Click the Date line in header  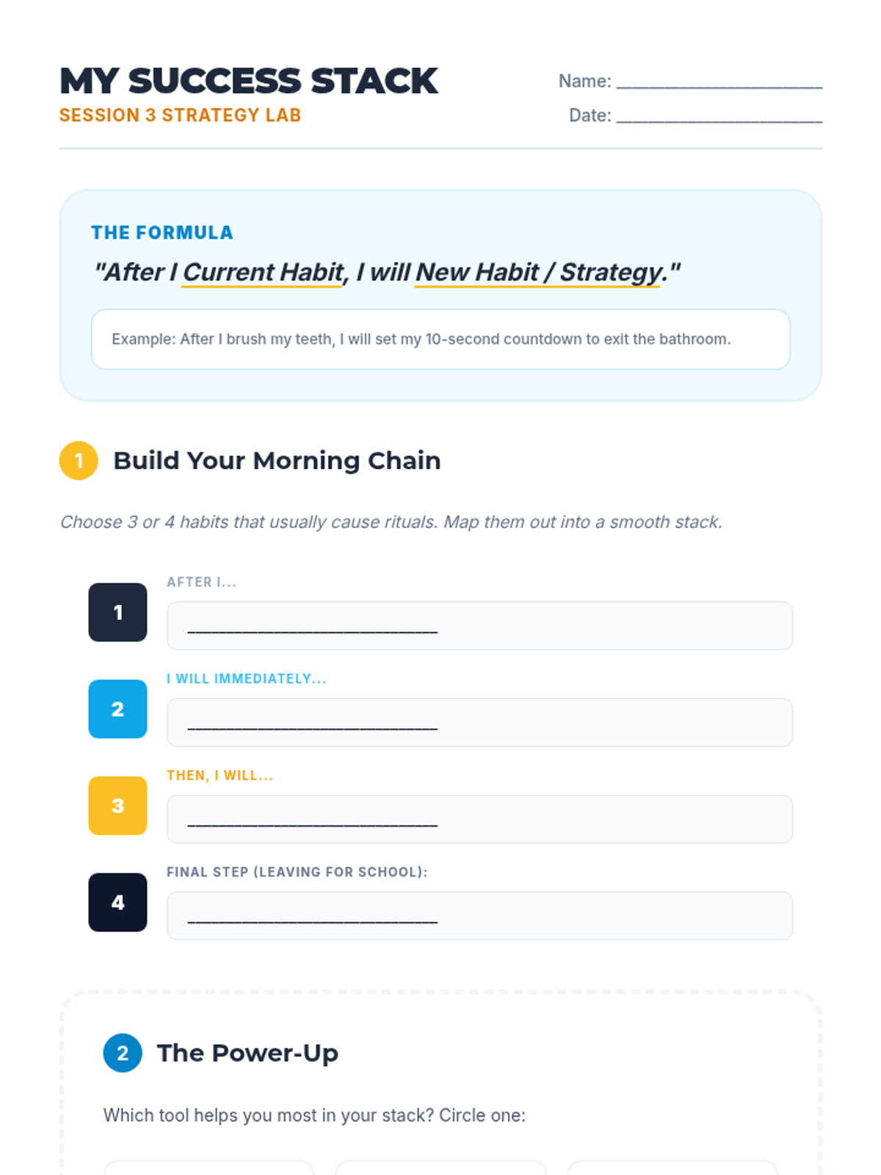click(x=719, y=116)
